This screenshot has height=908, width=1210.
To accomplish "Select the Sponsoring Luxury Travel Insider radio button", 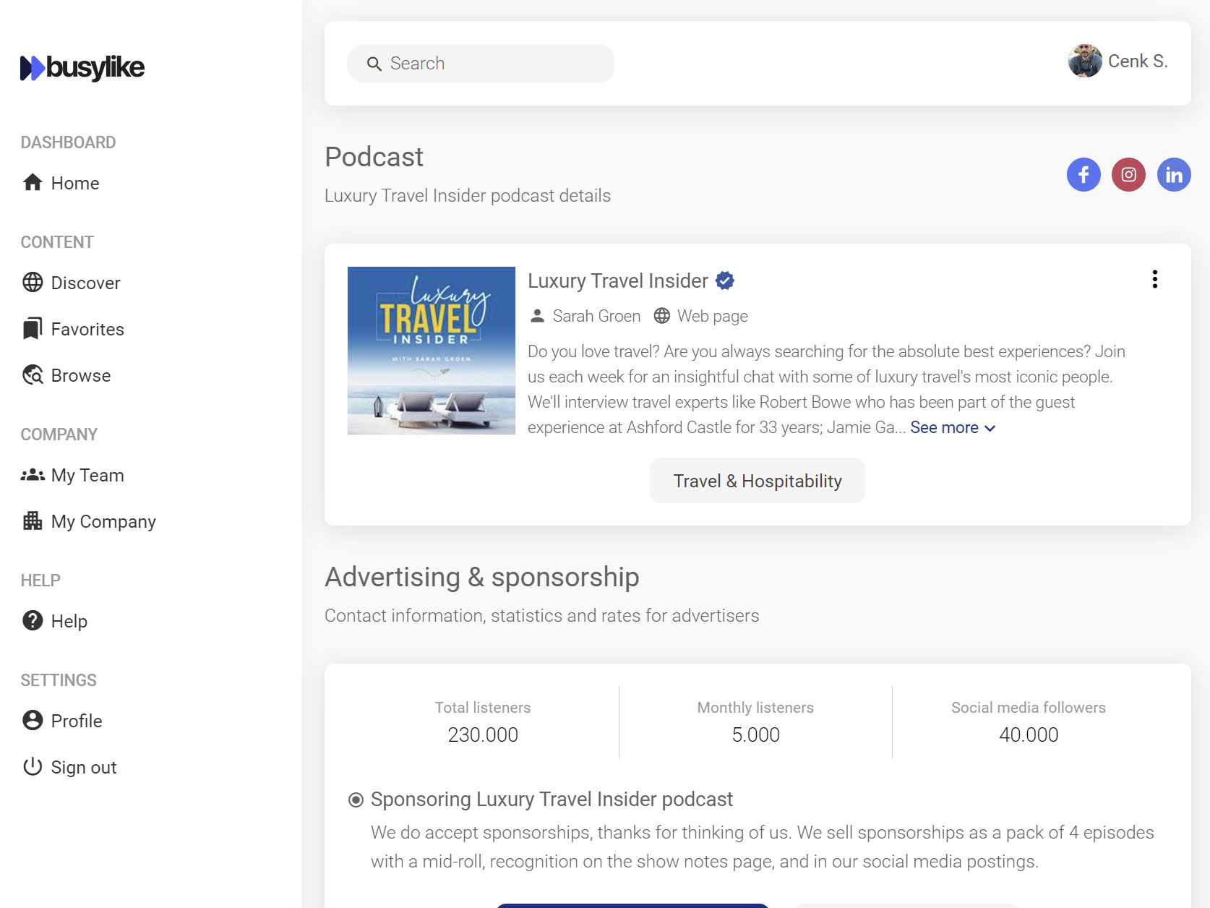I will [356, 800].
